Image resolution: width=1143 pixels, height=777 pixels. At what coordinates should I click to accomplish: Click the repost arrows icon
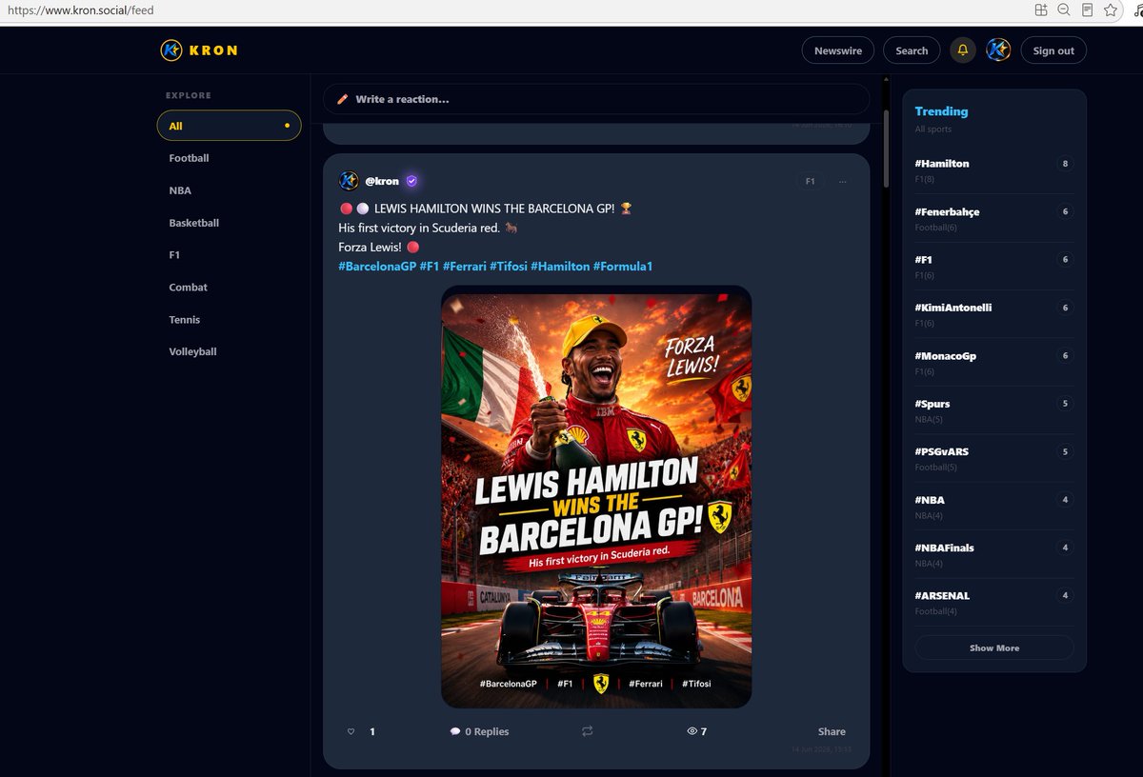coord(587,731)
